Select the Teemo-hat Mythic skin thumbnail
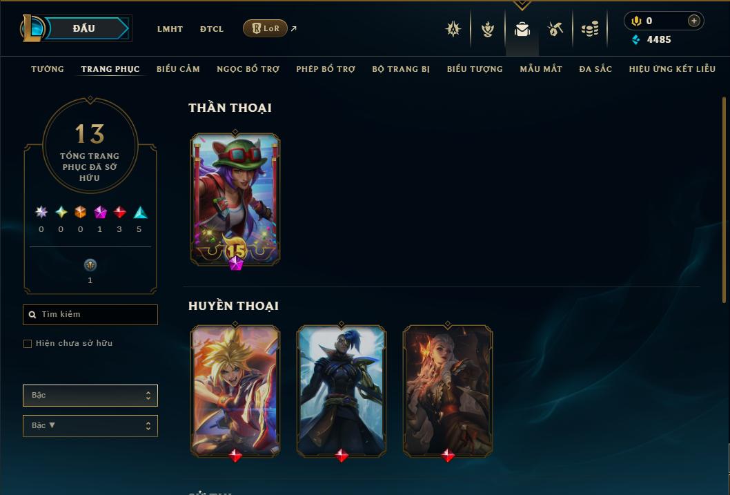 pyautogui.click(x=235, y=200)
